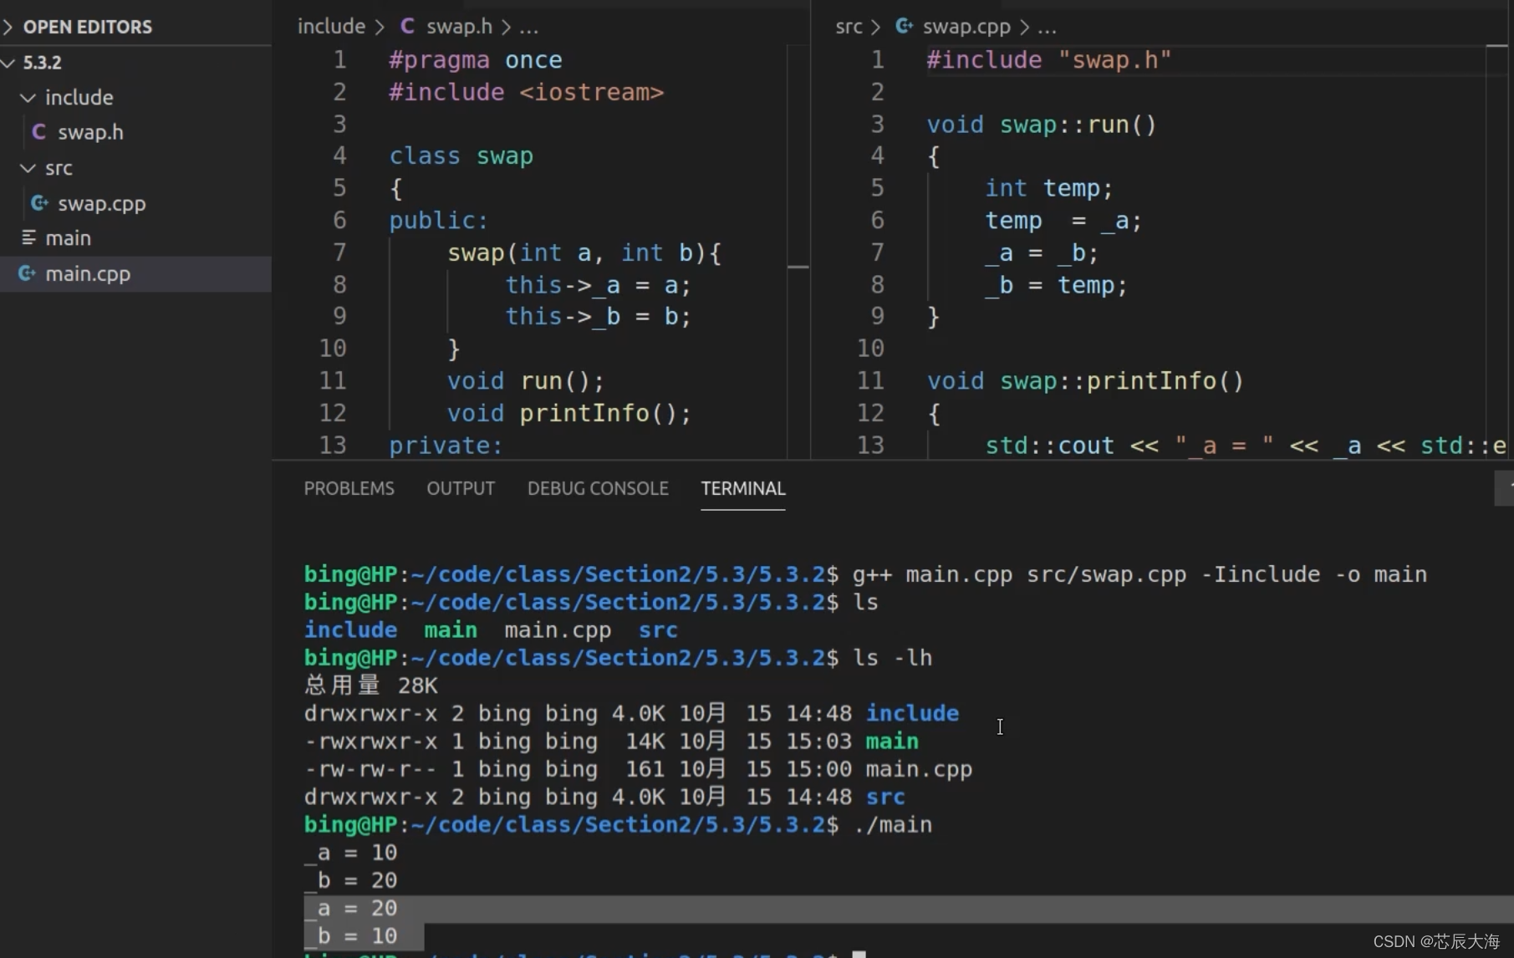Open the OUTPUT panel tab

tap(460, 488)
